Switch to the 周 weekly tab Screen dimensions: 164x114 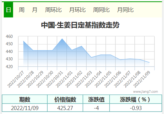pyautogui.click(x=22, y=10)
